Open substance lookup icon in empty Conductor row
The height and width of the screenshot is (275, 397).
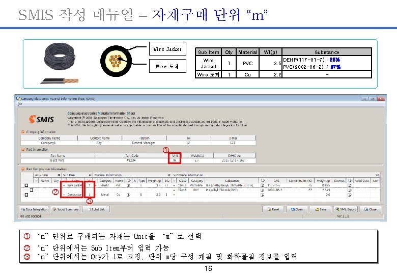263,195
